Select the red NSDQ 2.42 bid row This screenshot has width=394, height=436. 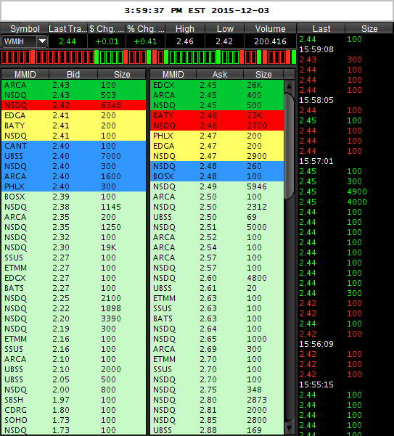[x=74, y=105]
